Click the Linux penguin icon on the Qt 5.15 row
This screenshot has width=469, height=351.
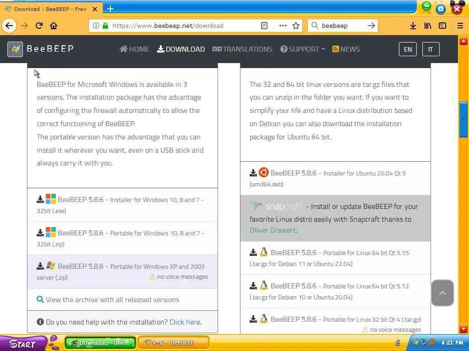coord(263,252)
